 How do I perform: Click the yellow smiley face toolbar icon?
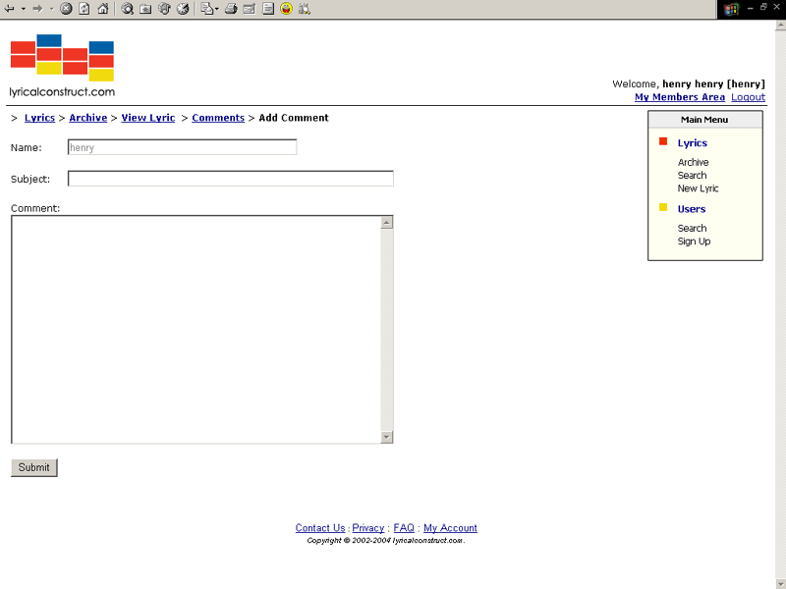click(286, 9)
